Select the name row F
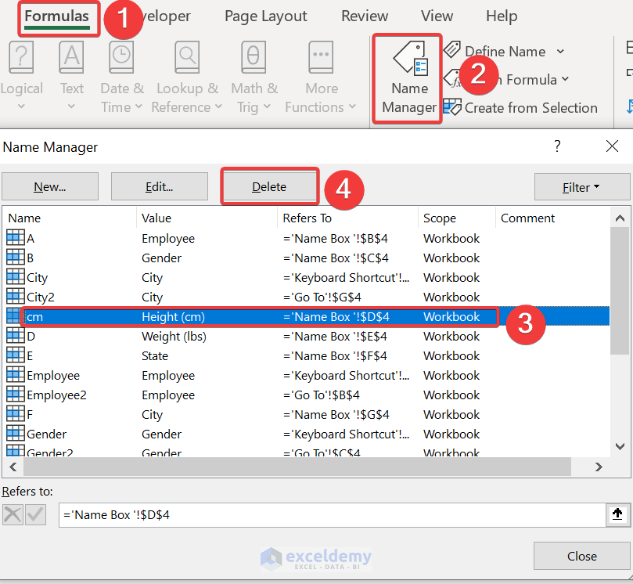Viewport: 633px width, 584px height. tap(308, 414)
